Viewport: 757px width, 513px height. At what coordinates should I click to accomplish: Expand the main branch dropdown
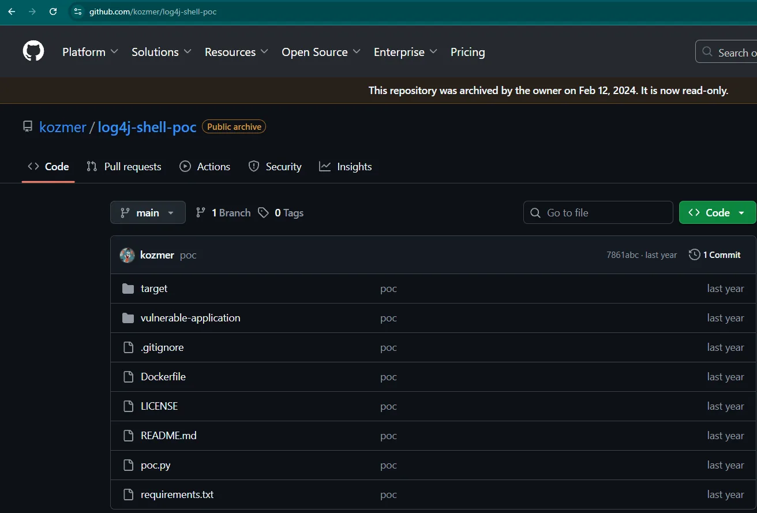coord(148,212)
